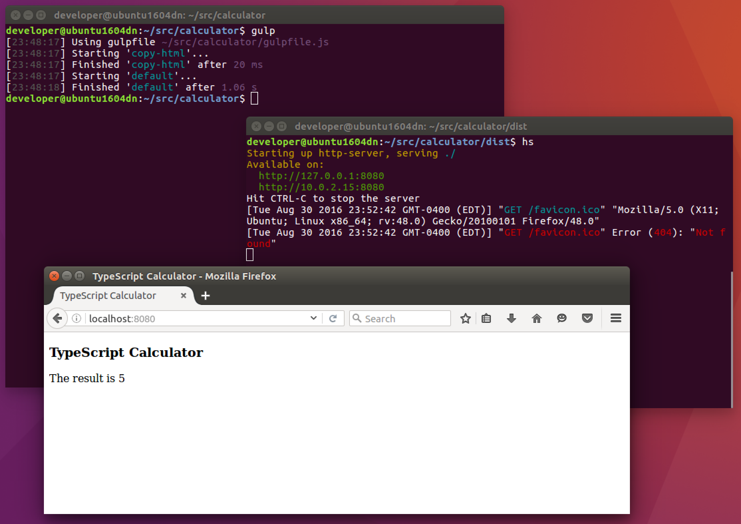Open a new tab with plus button
This screenshot has height=524, width=741.
pyautogui.click(x=206, y=296)
